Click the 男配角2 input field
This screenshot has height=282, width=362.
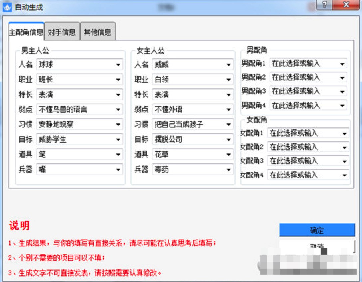tap(308, 78)
